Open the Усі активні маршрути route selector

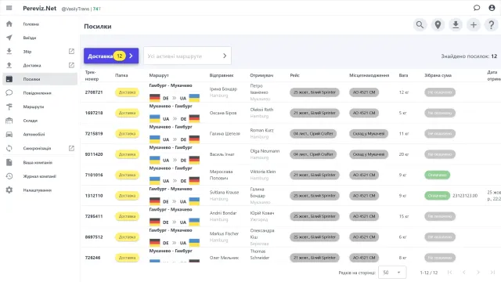(x=187, y=56)
